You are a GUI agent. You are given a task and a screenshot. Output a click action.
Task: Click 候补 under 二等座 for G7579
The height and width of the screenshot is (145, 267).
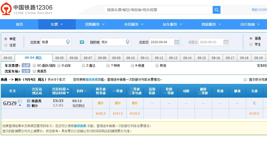(135, 103)
